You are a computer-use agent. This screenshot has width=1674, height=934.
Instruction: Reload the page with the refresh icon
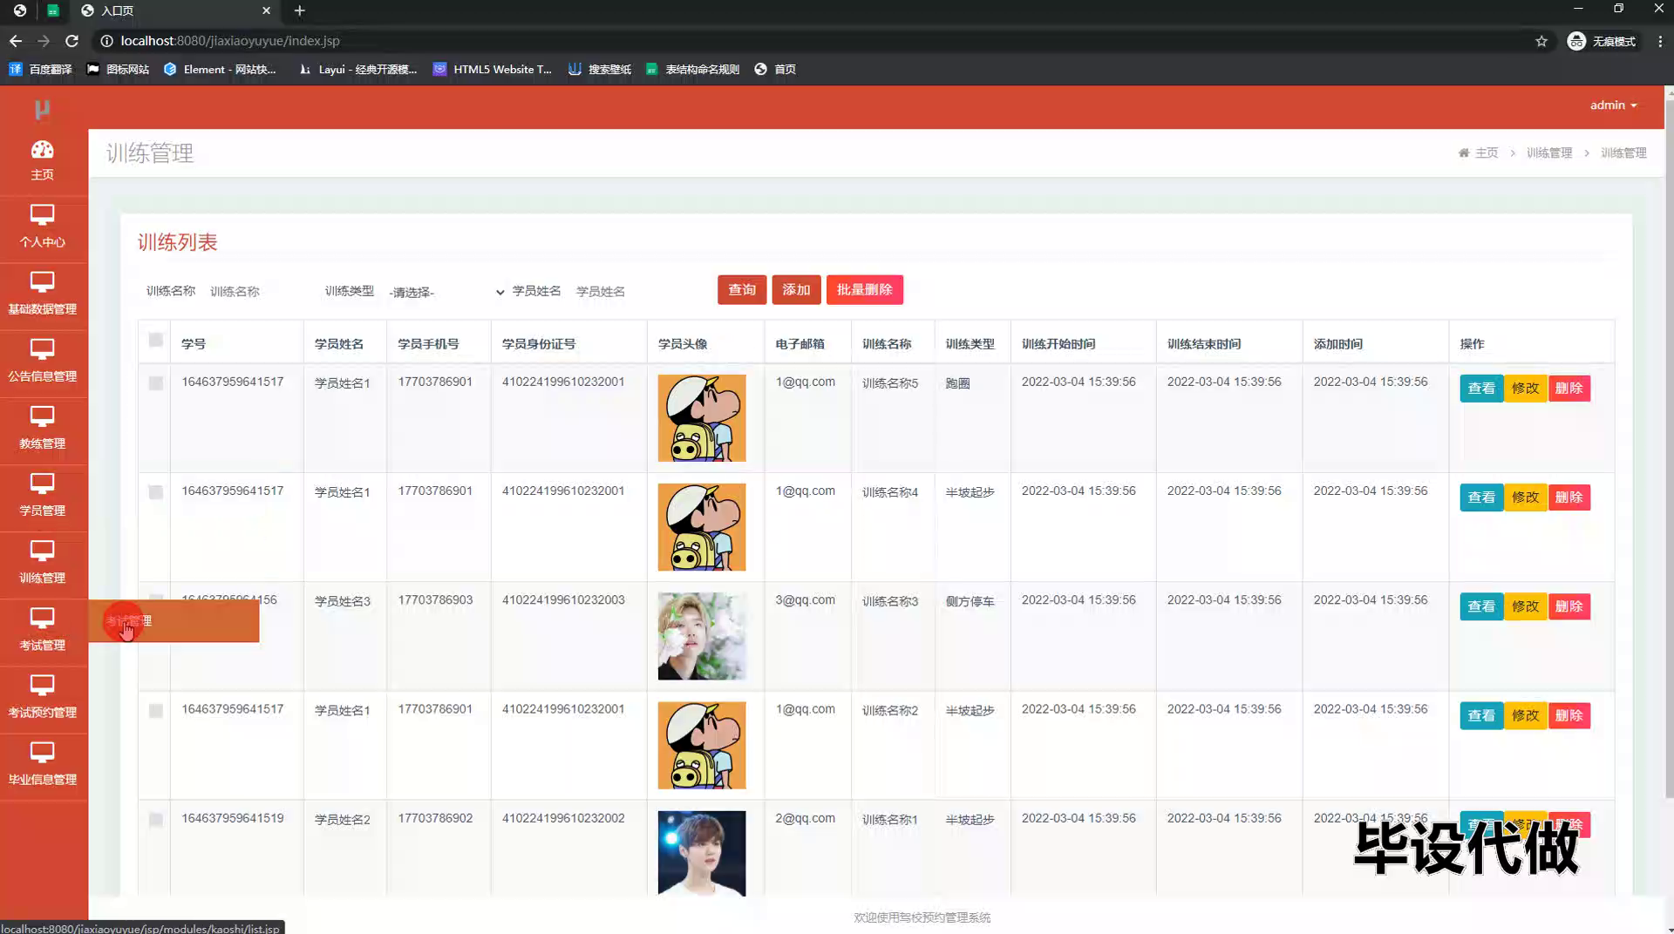pyautogui.click(x=71, y=41)
